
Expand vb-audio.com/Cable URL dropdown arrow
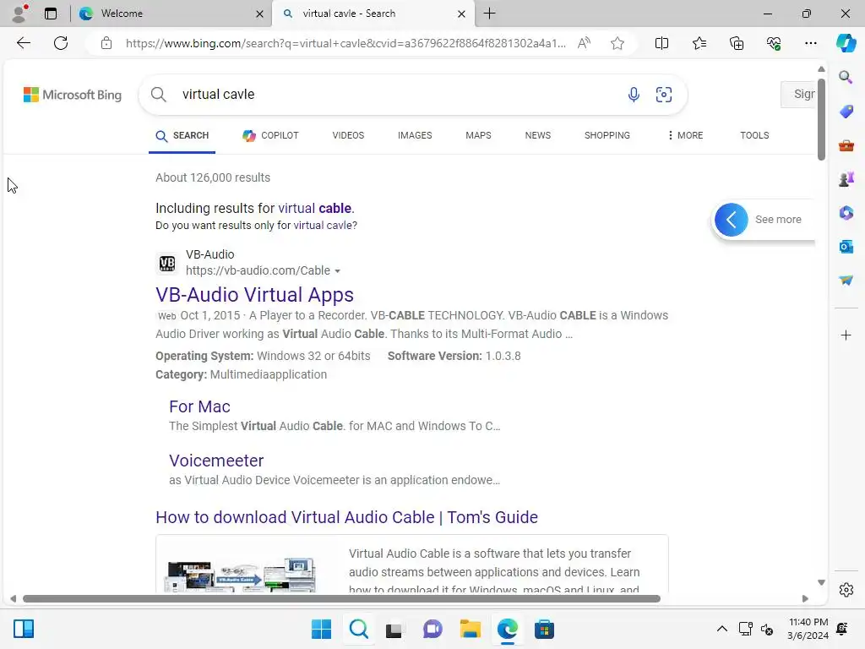(x=338, y=271)
